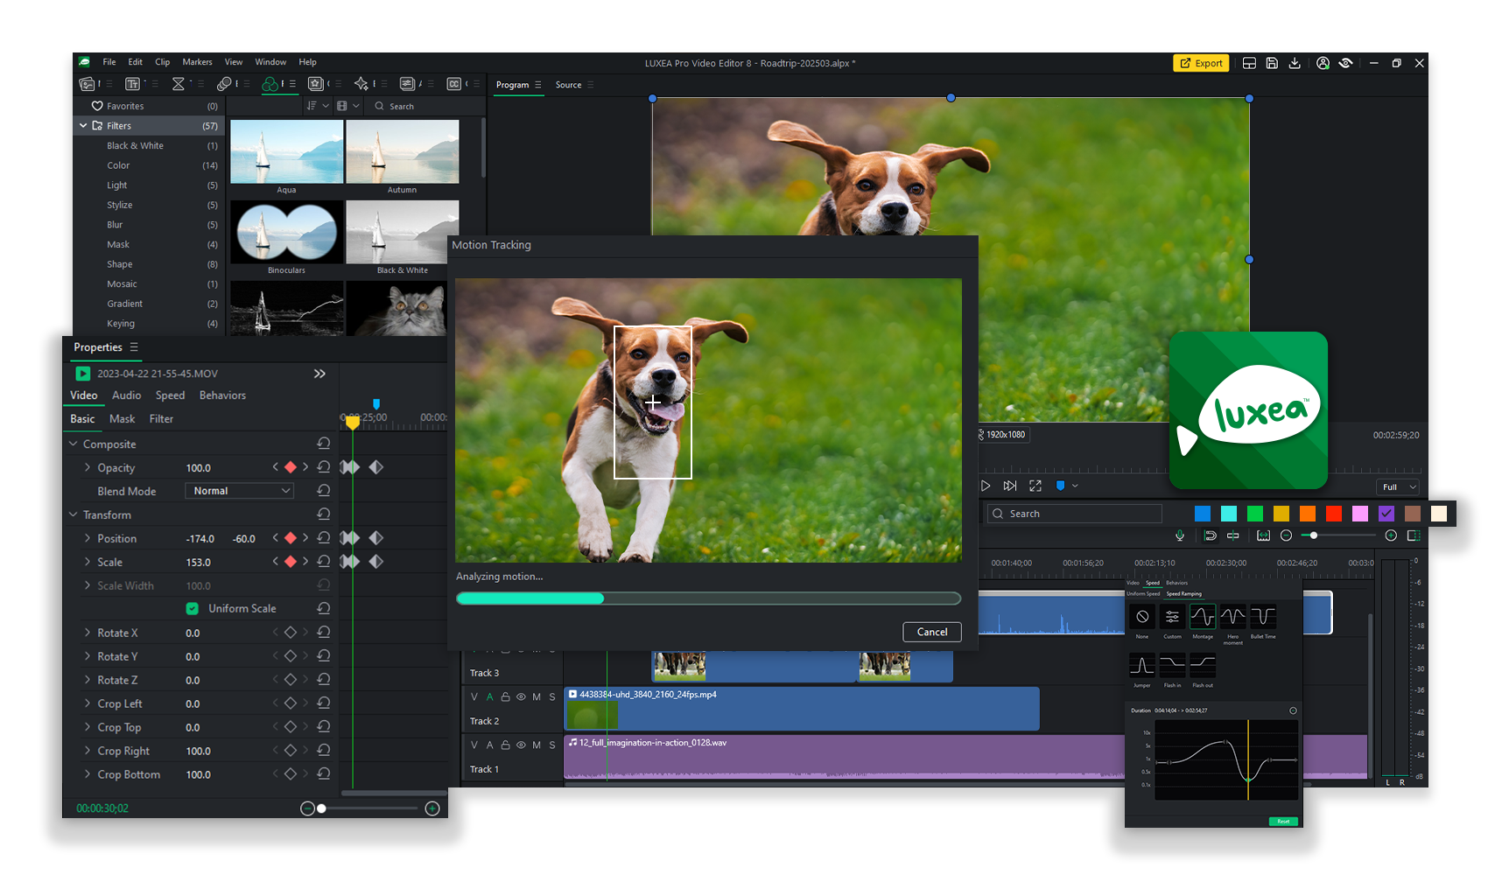The width and height of the screenshot is (1488, 875).
Task: Open the Clip menu
Action: tap(163, 62)
